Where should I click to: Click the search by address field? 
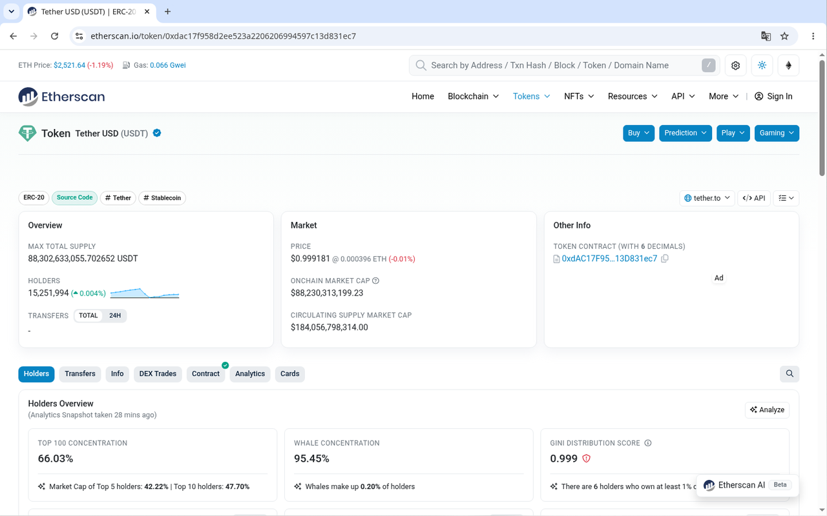564,65
